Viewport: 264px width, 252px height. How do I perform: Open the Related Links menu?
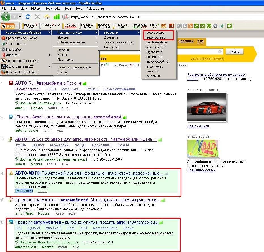[x=96, y=9]
